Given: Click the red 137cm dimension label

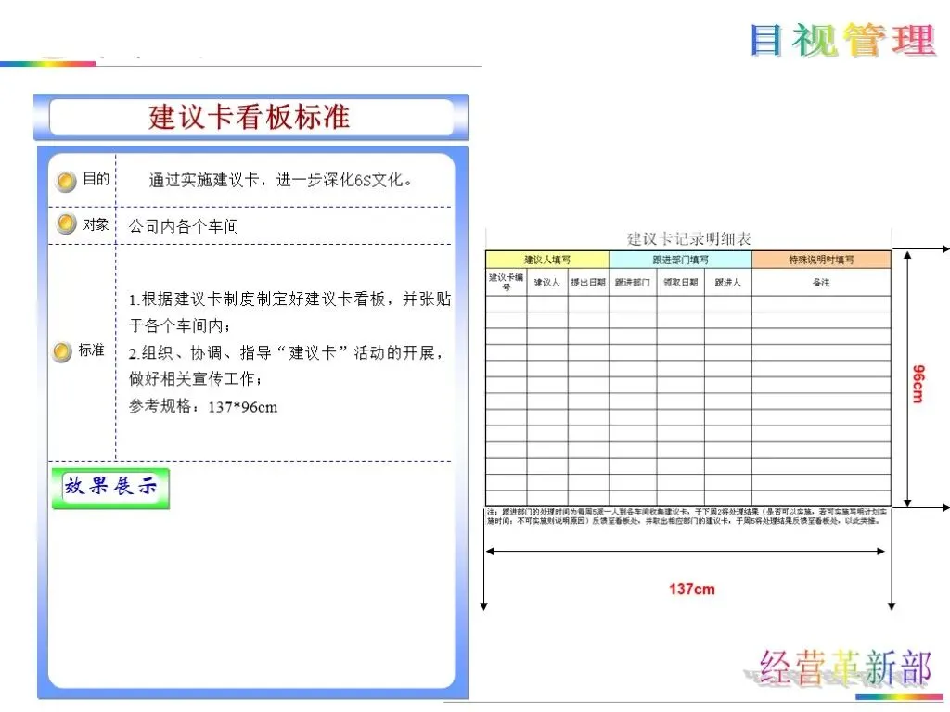Looking at the screenshot, I should 692,589.
